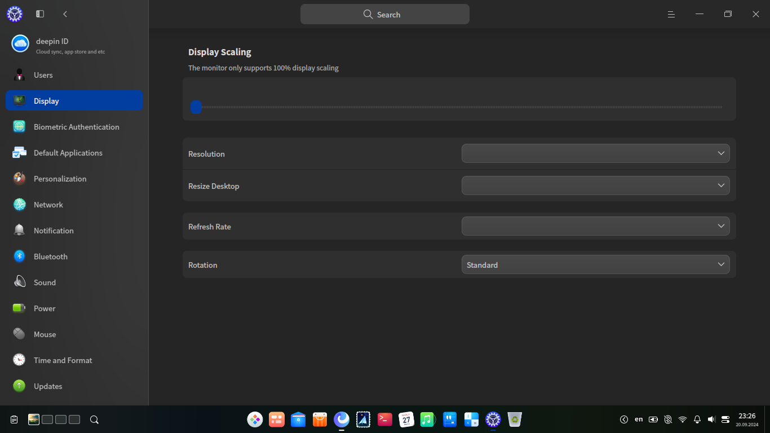Viewport: 770px width, 433px height.
Task: Open the taskbar search magnifier
Action: tap(95, 419)
